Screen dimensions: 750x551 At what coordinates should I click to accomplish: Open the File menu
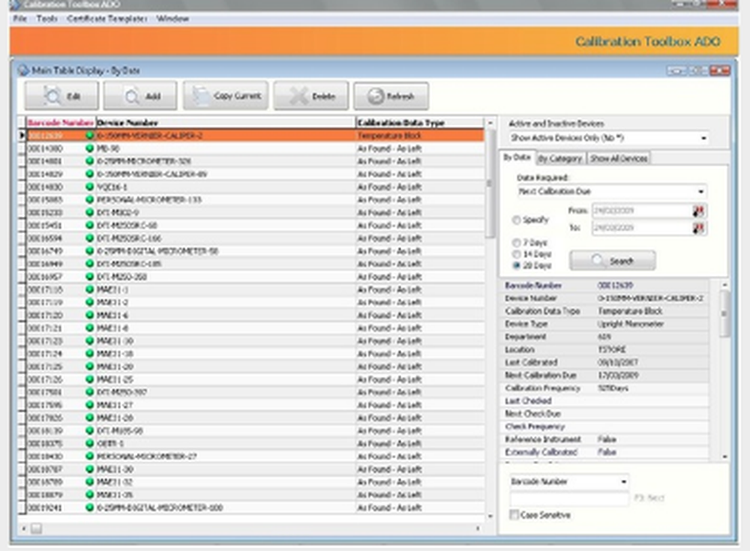click(x=19, y=19)
